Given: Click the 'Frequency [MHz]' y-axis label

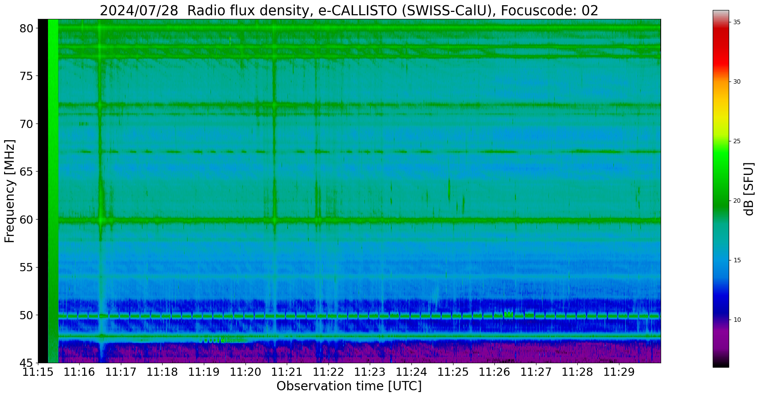Looking at the screenshot, I should point(10,191).
